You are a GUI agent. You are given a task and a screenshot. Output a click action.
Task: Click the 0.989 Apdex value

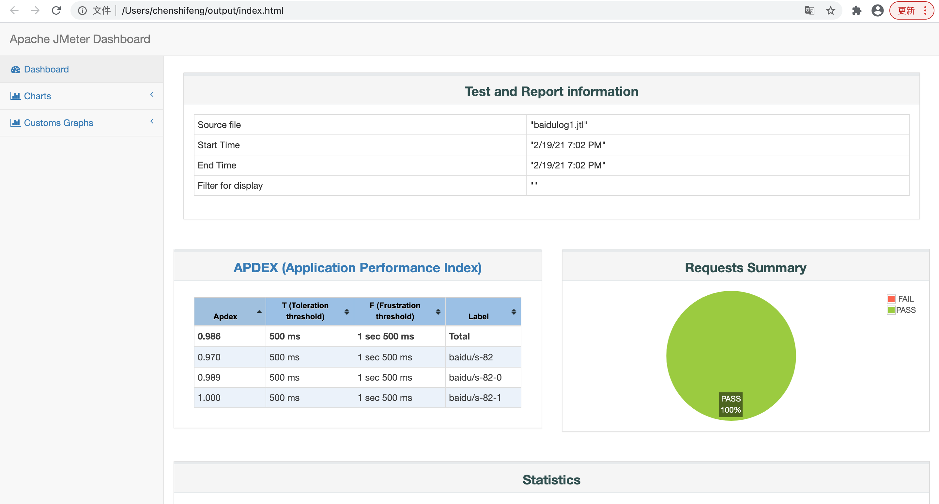point(209,377)
